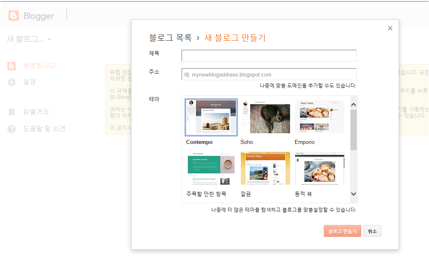Open the 새 블로그... dropdown arrow

[x=50, y=39]
